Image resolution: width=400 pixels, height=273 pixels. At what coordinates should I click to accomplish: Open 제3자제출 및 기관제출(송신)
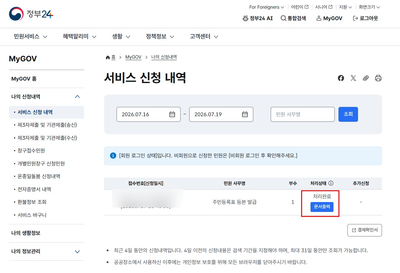pos(47,125)
